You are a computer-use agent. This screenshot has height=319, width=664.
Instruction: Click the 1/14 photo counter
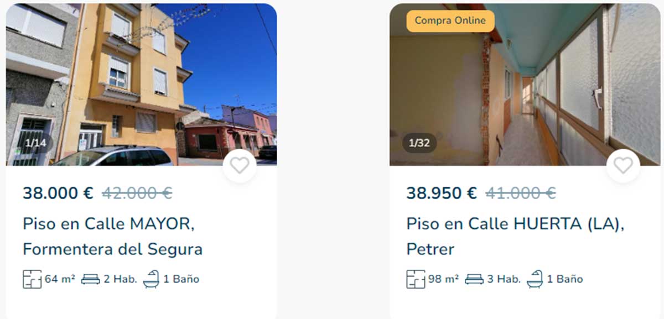point(35,143)
